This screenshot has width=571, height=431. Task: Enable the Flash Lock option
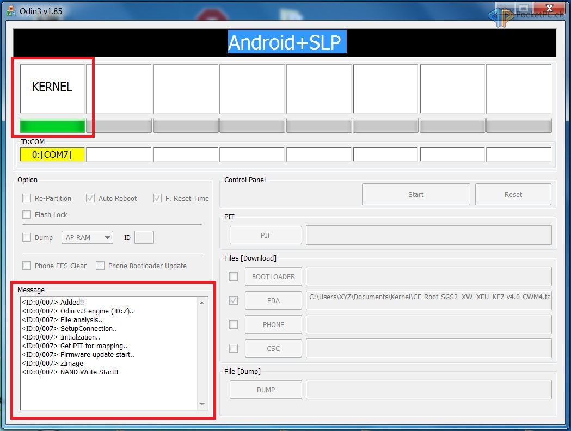click(x=27, y=214)
